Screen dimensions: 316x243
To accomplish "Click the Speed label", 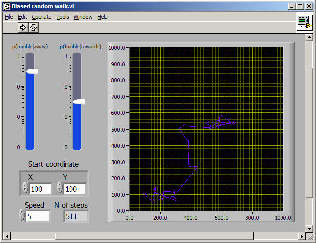I will 34,205.
